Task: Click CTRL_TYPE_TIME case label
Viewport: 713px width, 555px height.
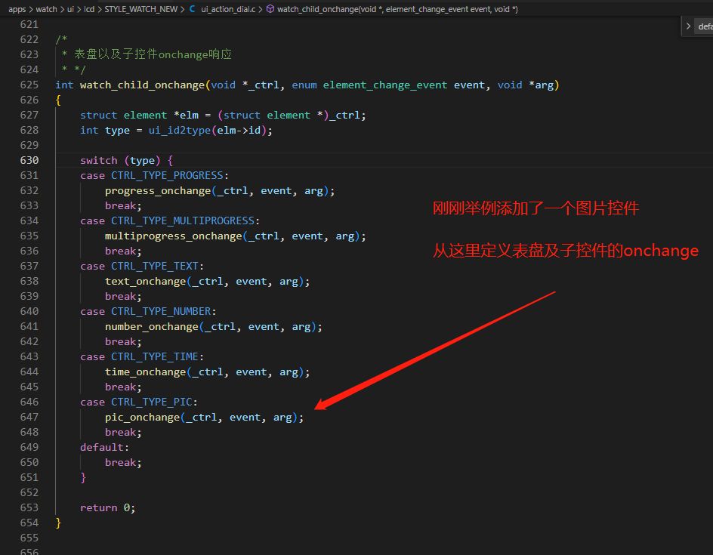Action: (x=155, y=357)
